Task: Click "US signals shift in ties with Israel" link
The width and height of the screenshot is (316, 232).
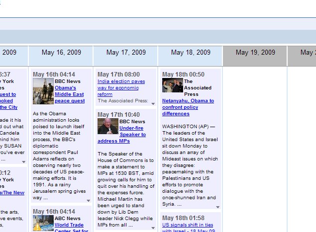Action: pos(187,227)
